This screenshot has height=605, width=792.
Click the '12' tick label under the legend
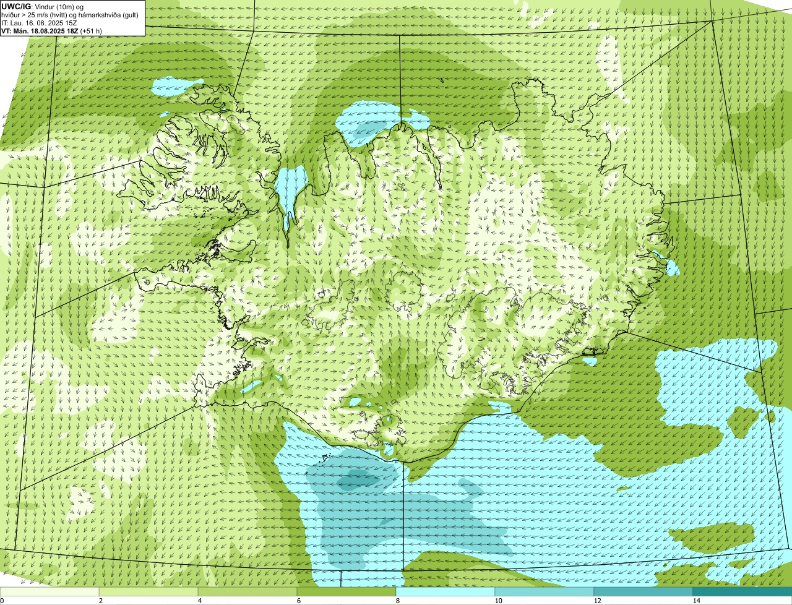coord(597,601)
